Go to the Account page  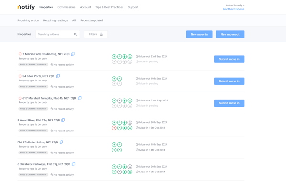coord(85,7)
